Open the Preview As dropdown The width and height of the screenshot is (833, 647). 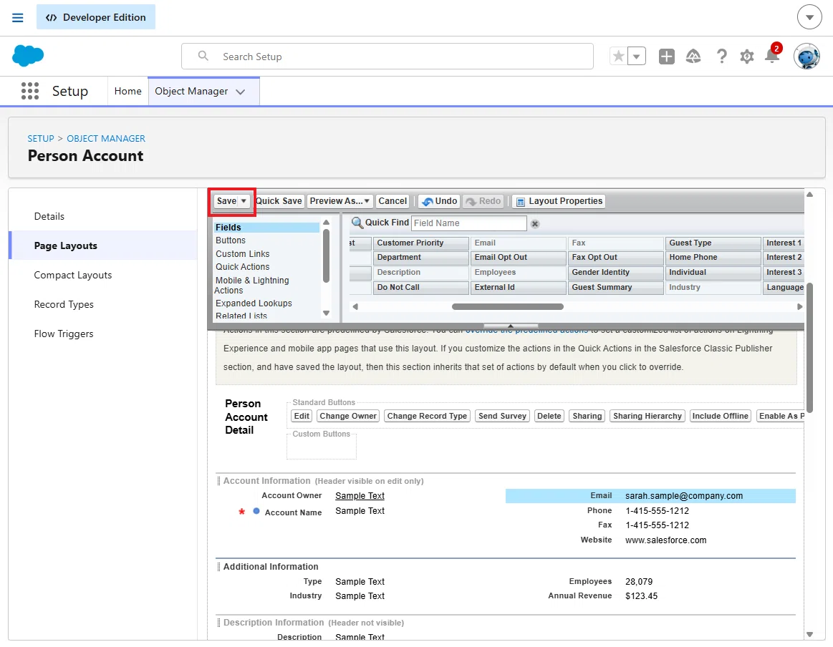[340, 201]
